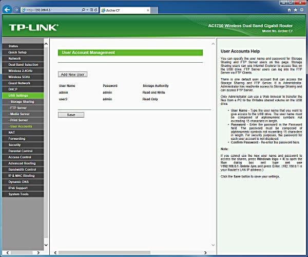Select the user3 user name row
The height and width of the screenshot is (257, 308).
tap(63, 99)
